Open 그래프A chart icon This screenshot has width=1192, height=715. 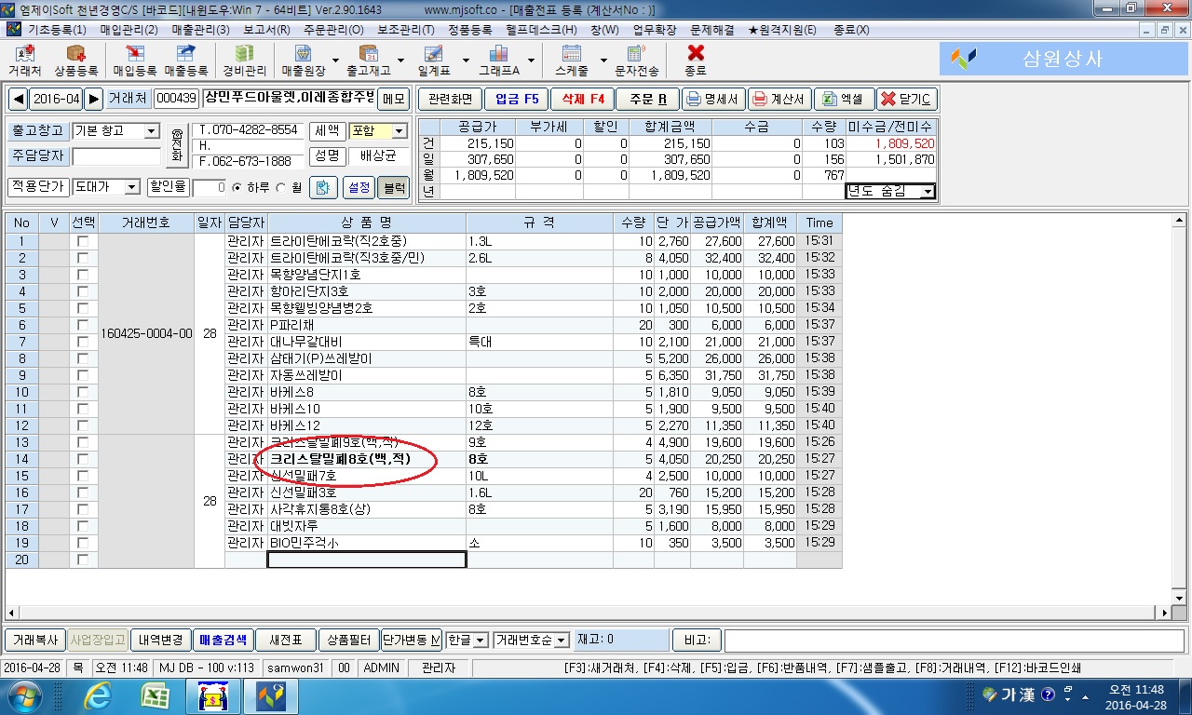pyautogui.click(x=498, y=60)
